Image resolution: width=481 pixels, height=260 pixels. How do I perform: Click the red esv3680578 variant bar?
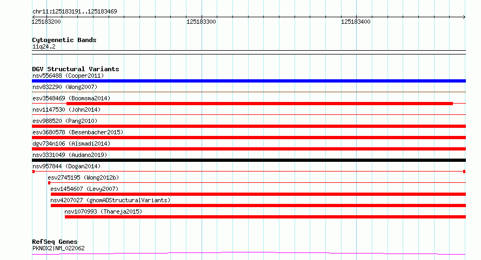tap(249, 138)
